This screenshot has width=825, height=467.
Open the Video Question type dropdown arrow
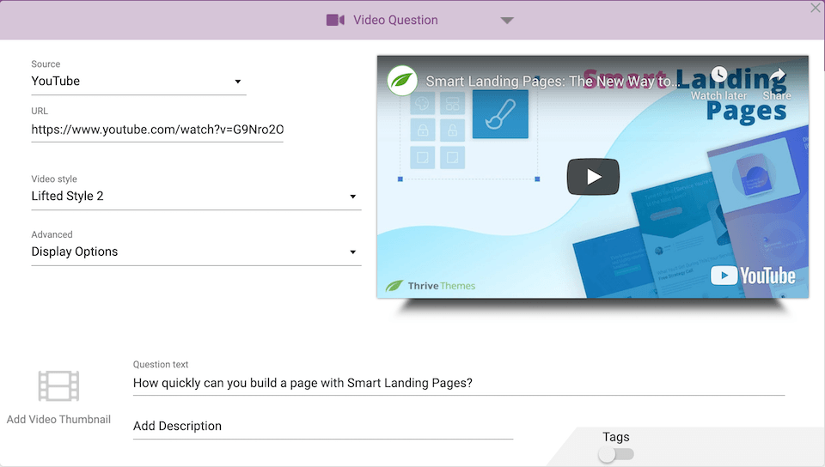click(507, 21)
